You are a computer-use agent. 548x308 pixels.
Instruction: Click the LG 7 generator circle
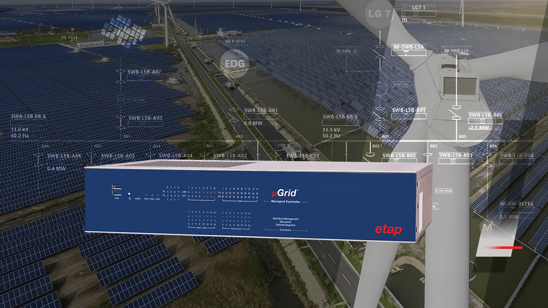click(x=380, y=14)
